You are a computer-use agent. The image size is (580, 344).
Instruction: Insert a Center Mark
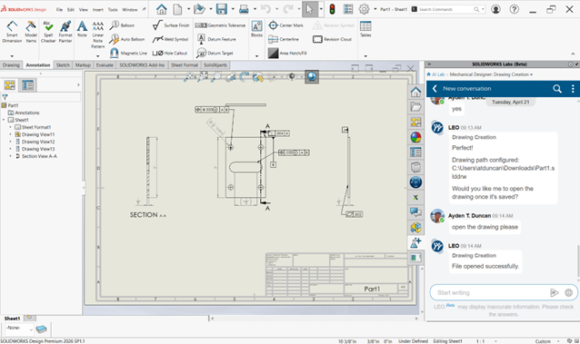[x=286, y=25]
